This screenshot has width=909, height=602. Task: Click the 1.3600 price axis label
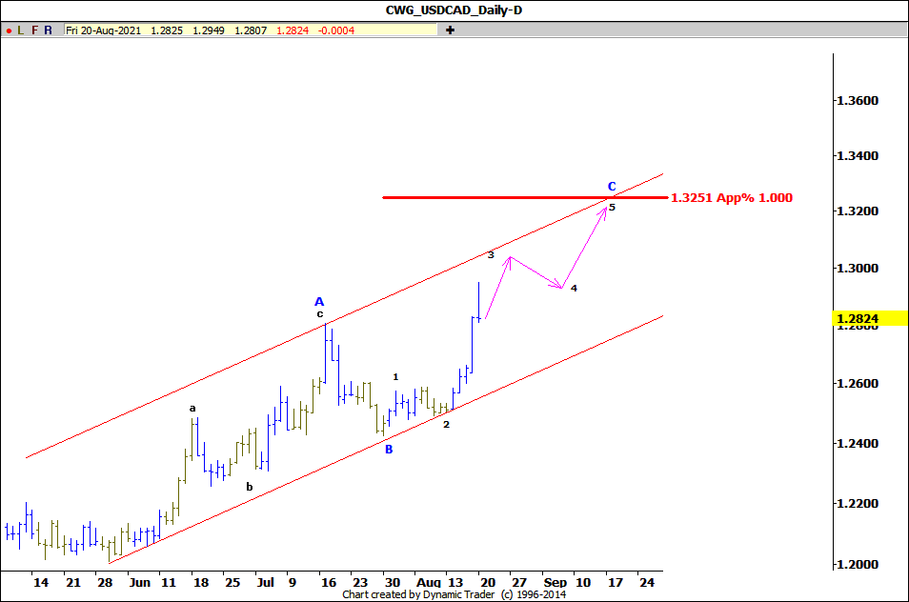click(x=858, y=101)
